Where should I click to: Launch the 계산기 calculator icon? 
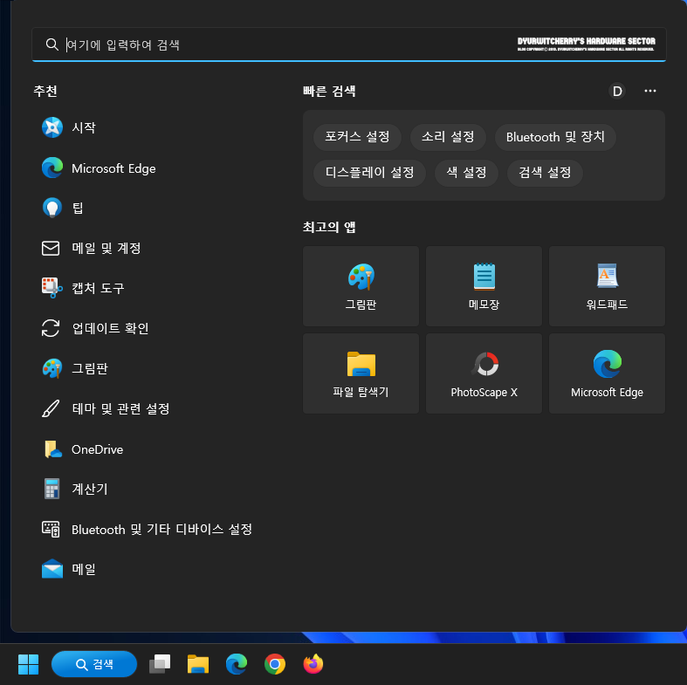point(52,489)
